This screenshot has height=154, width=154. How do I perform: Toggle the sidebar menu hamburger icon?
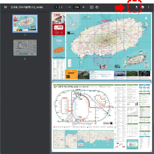click(5, 7)
